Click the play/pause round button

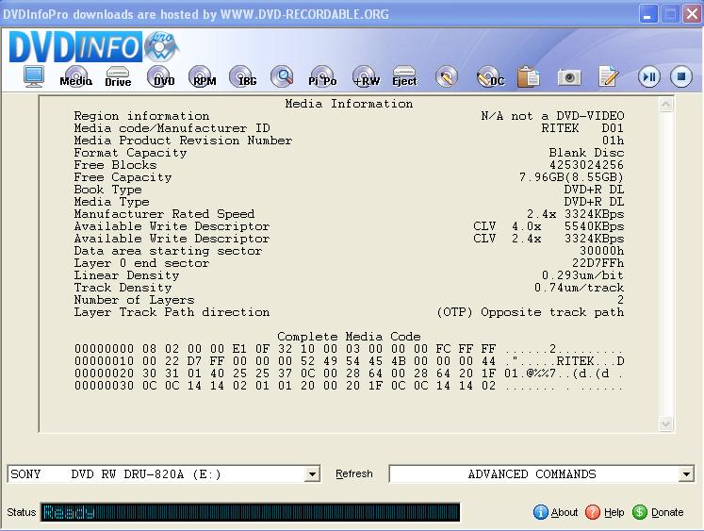point(649,77)
